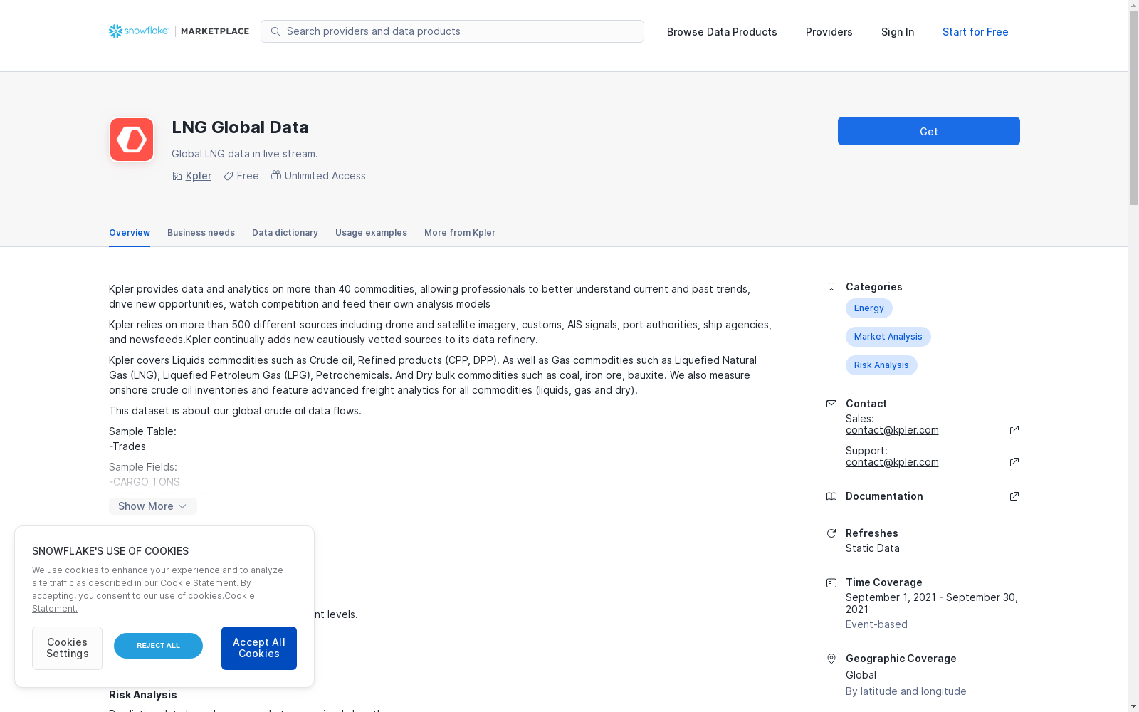
Task: Open Cookies Settings
Action: (x=67, y=648)
